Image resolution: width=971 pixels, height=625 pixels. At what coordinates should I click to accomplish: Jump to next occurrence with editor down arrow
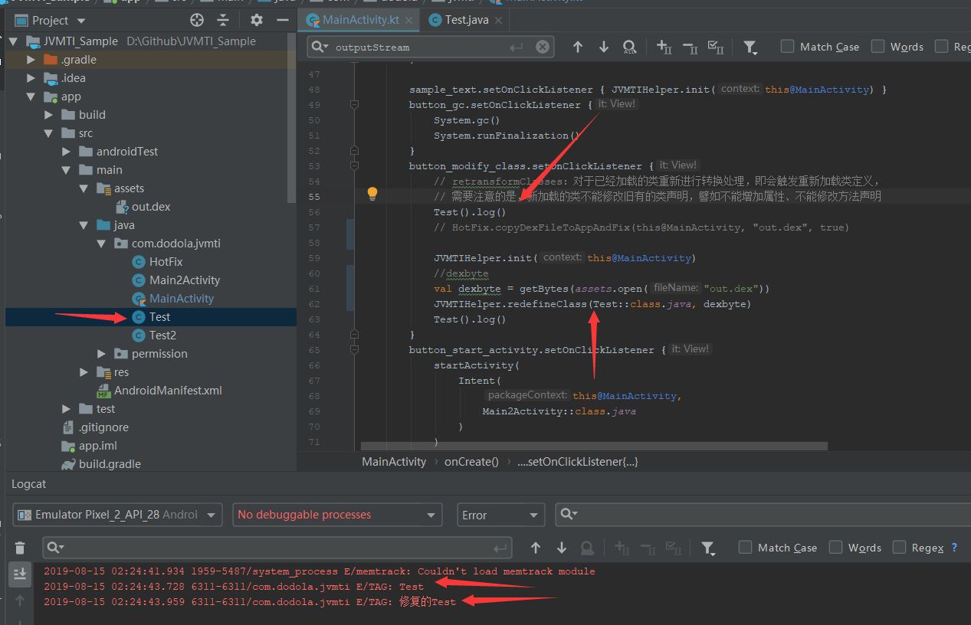pos(604,47)
